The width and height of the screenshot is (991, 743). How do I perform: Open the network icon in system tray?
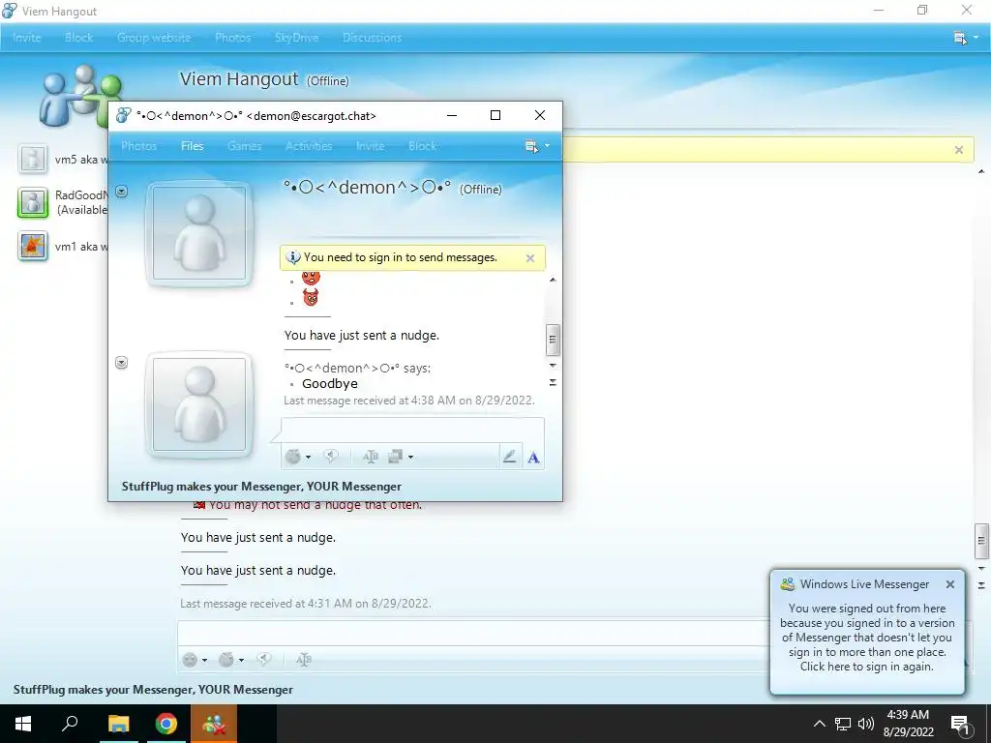[x=843, y=724]
